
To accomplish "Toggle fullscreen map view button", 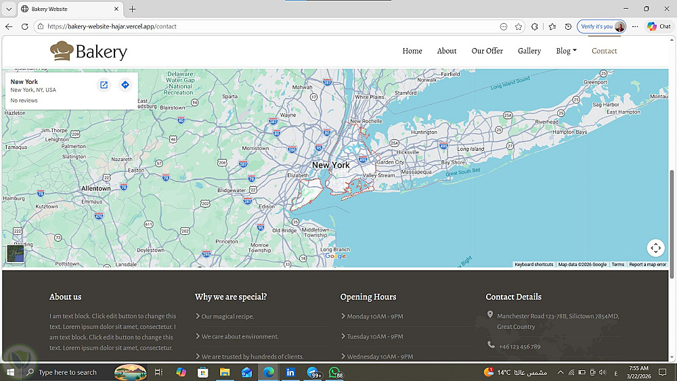I will coord(655,248).
